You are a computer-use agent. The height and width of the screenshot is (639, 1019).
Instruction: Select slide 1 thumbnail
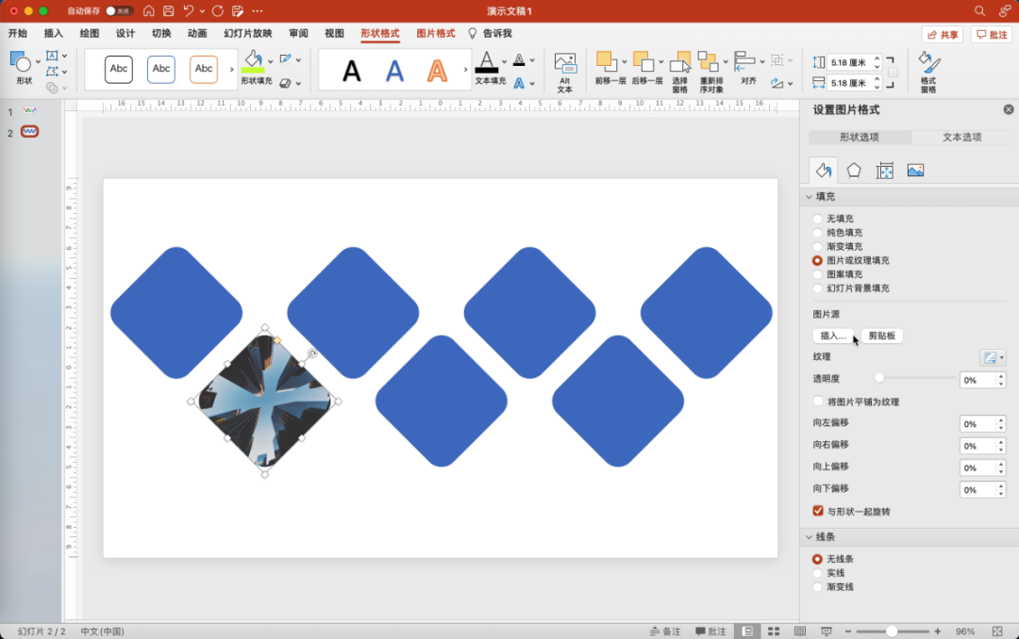tap(30, 111)
